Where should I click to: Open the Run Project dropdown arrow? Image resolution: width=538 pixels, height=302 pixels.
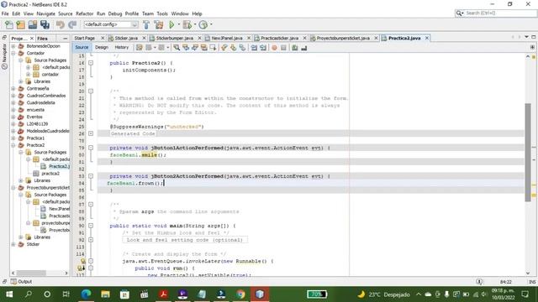178,24
